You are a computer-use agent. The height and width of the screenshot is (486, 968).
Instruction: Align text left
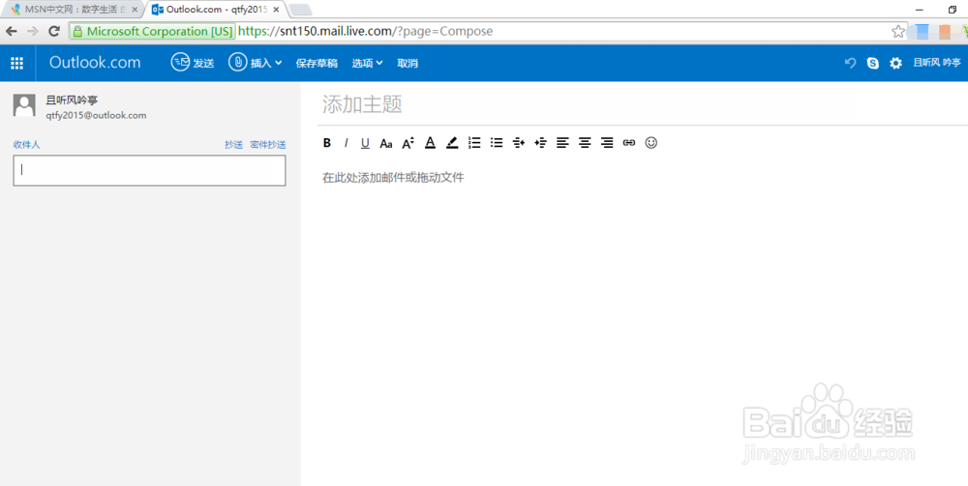click(x=562, y=143)
